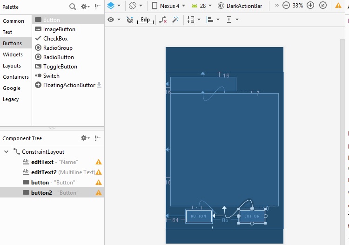This screenshot has height=245, width=349.
Task: Click the palette search magnifier icon
Action: point(73,7)
